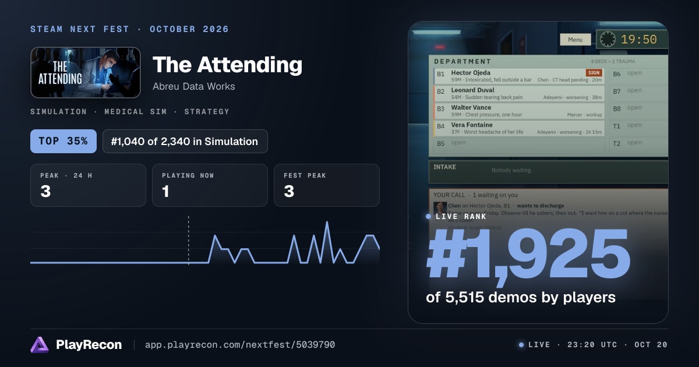Image resolution: width=699 pixels, height=367 pixels.
Task: Select the TOP 35% badge
Action: point(63,142)
